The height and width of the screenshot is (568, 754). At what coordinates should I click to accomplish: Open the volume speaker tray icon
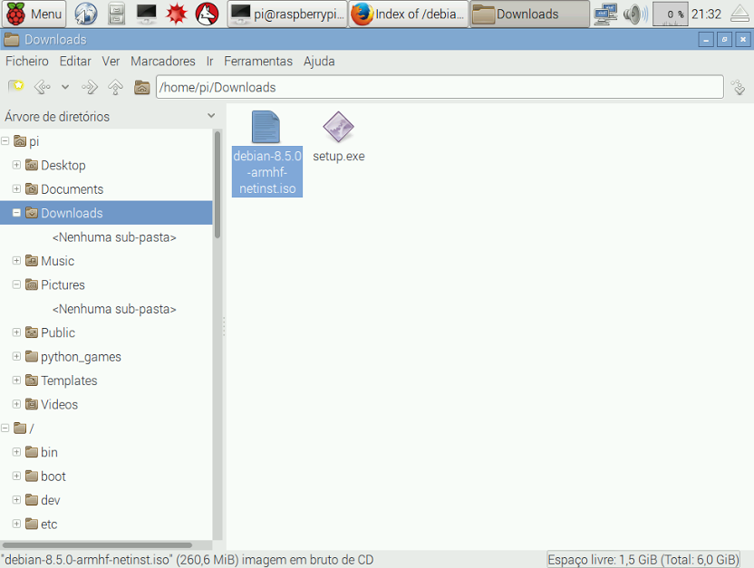pyautogui.click(x=635, y=14)
